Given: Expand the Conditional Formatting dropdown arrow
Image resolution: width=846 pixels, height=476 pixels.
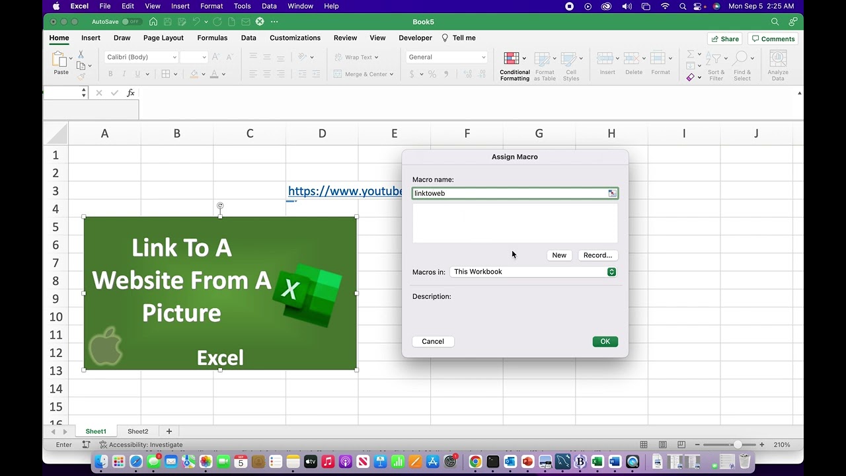Looking at the screenshot, I should [524, 58].
